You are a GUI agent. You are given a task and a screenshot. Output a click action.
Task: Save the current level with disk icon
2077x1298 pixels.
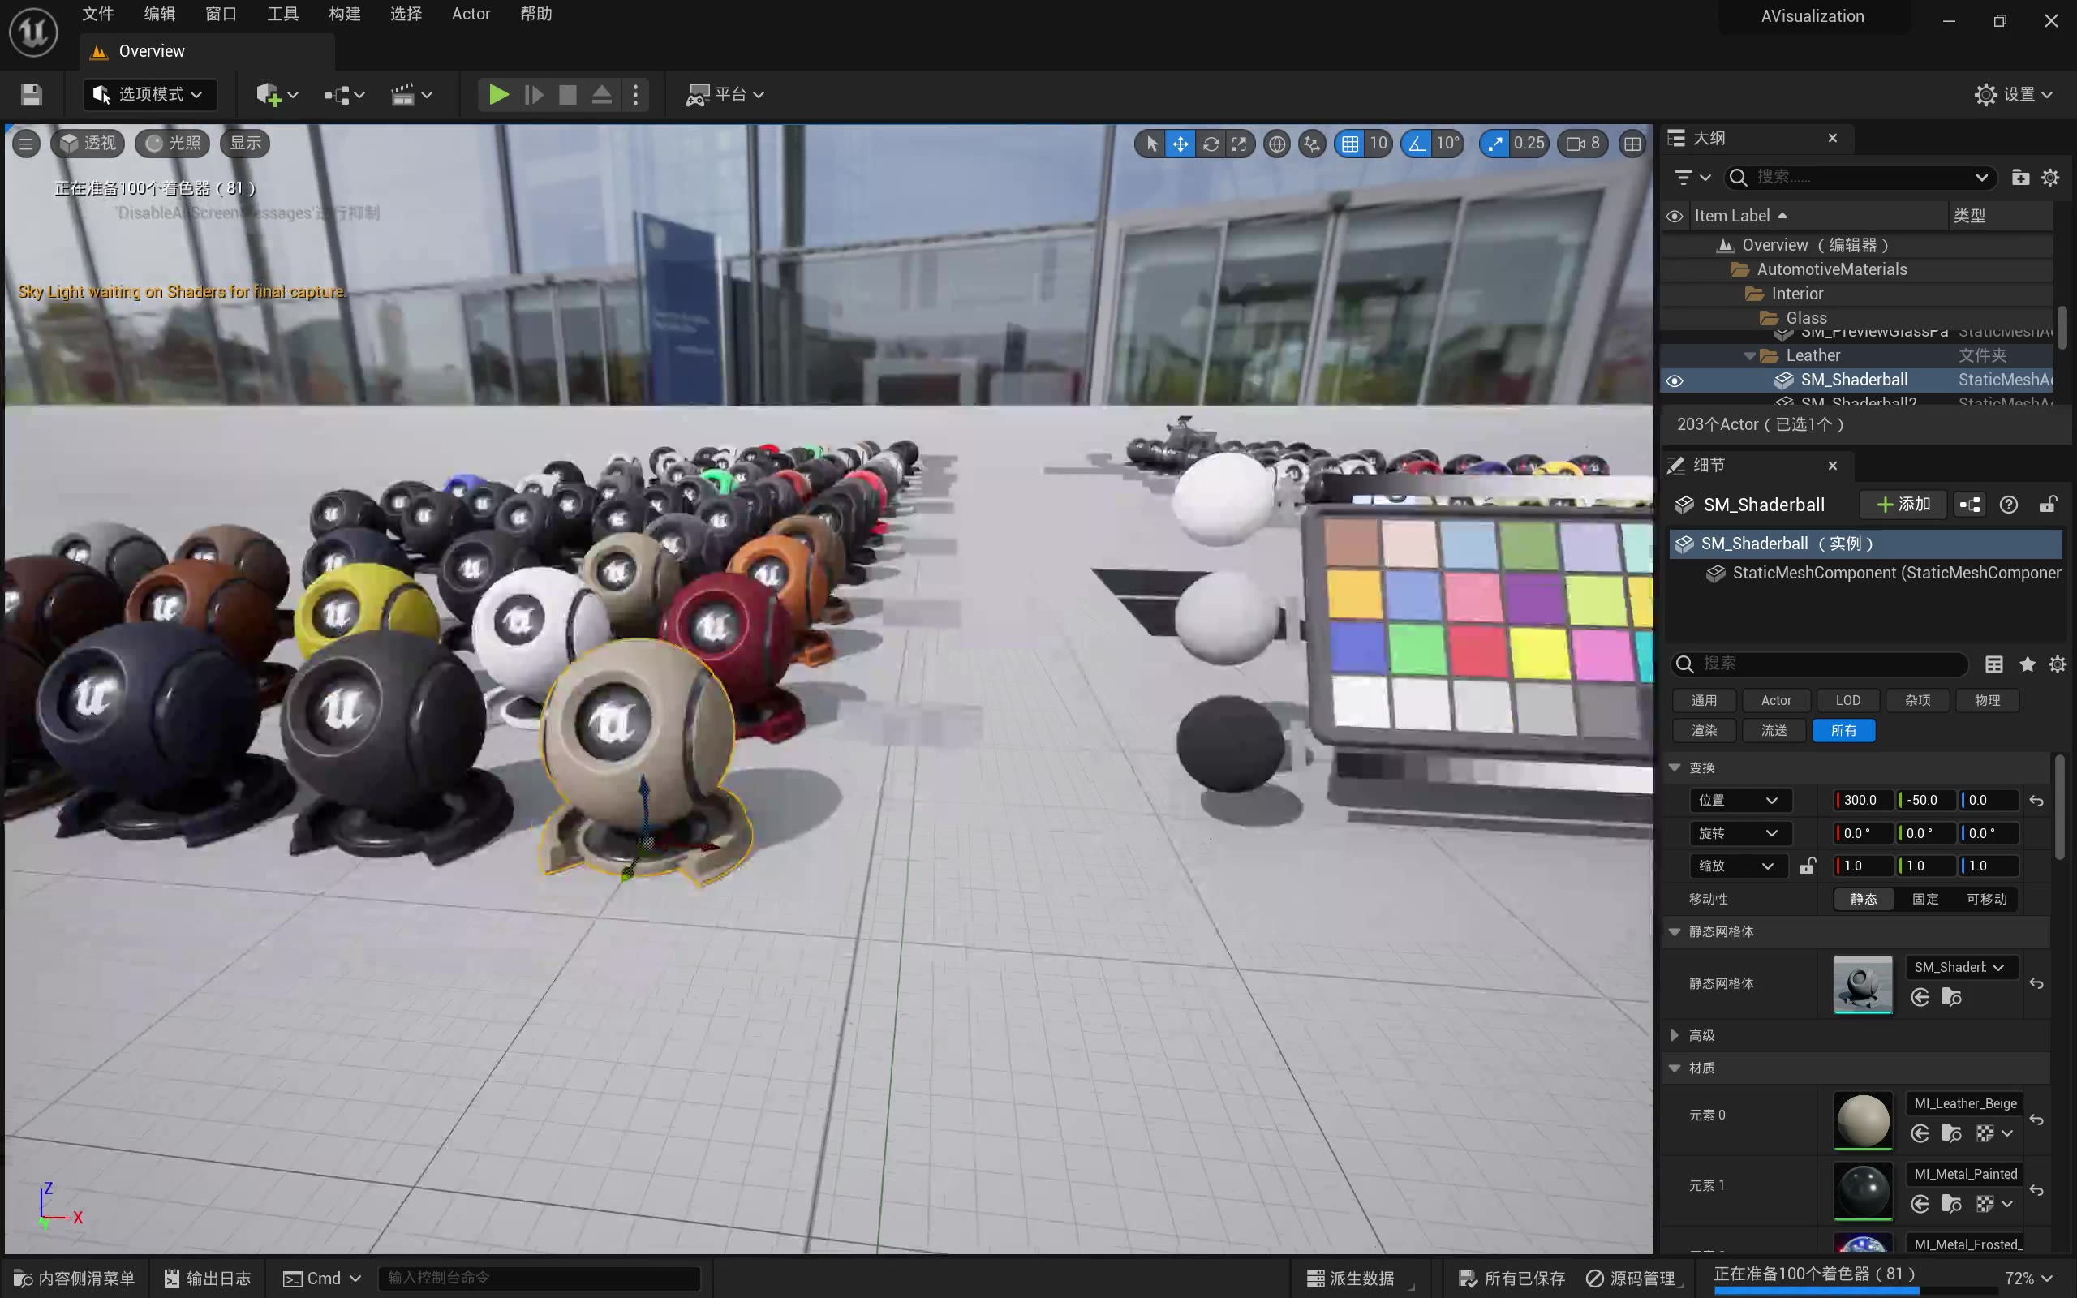point(32,94)
